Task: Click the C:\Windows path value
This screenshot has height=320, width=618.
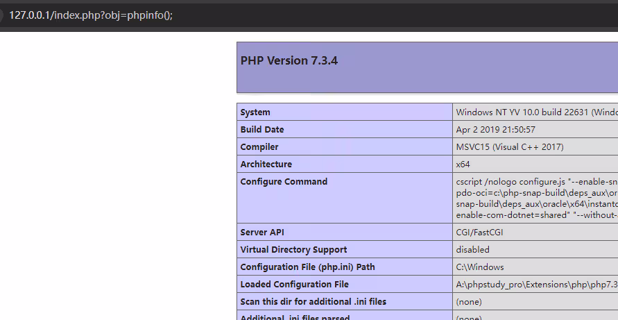Action: (479, 267)
